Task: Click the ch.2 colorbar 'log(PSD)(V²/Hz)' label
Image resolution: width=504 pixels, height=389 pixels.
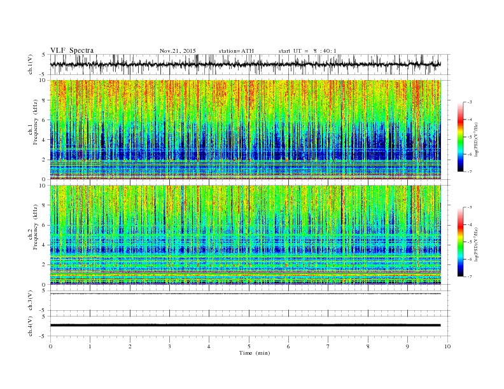Action: coord(476,244)
